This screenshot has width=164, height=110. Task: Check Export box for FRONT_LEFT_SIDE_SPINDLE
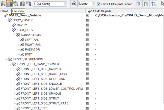(x=87, y=94)
